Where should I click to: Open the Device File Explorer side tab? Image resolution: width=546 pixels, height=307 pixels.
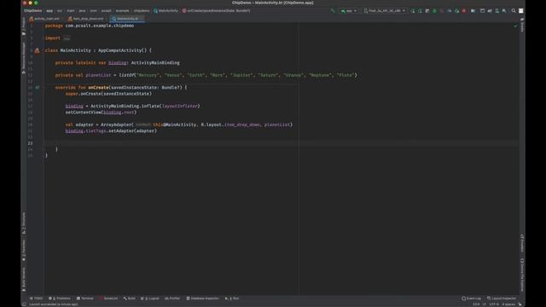522,275
